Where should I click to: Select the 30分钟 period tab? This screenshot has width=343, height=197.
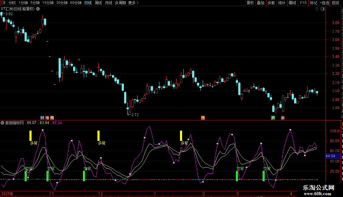pos(62,3)
